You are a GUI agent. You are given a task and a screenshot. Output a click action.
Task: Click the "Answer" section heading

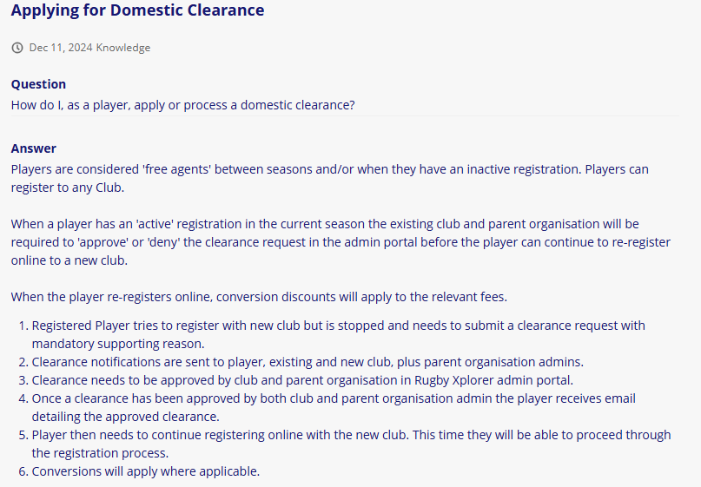[34, 148]
